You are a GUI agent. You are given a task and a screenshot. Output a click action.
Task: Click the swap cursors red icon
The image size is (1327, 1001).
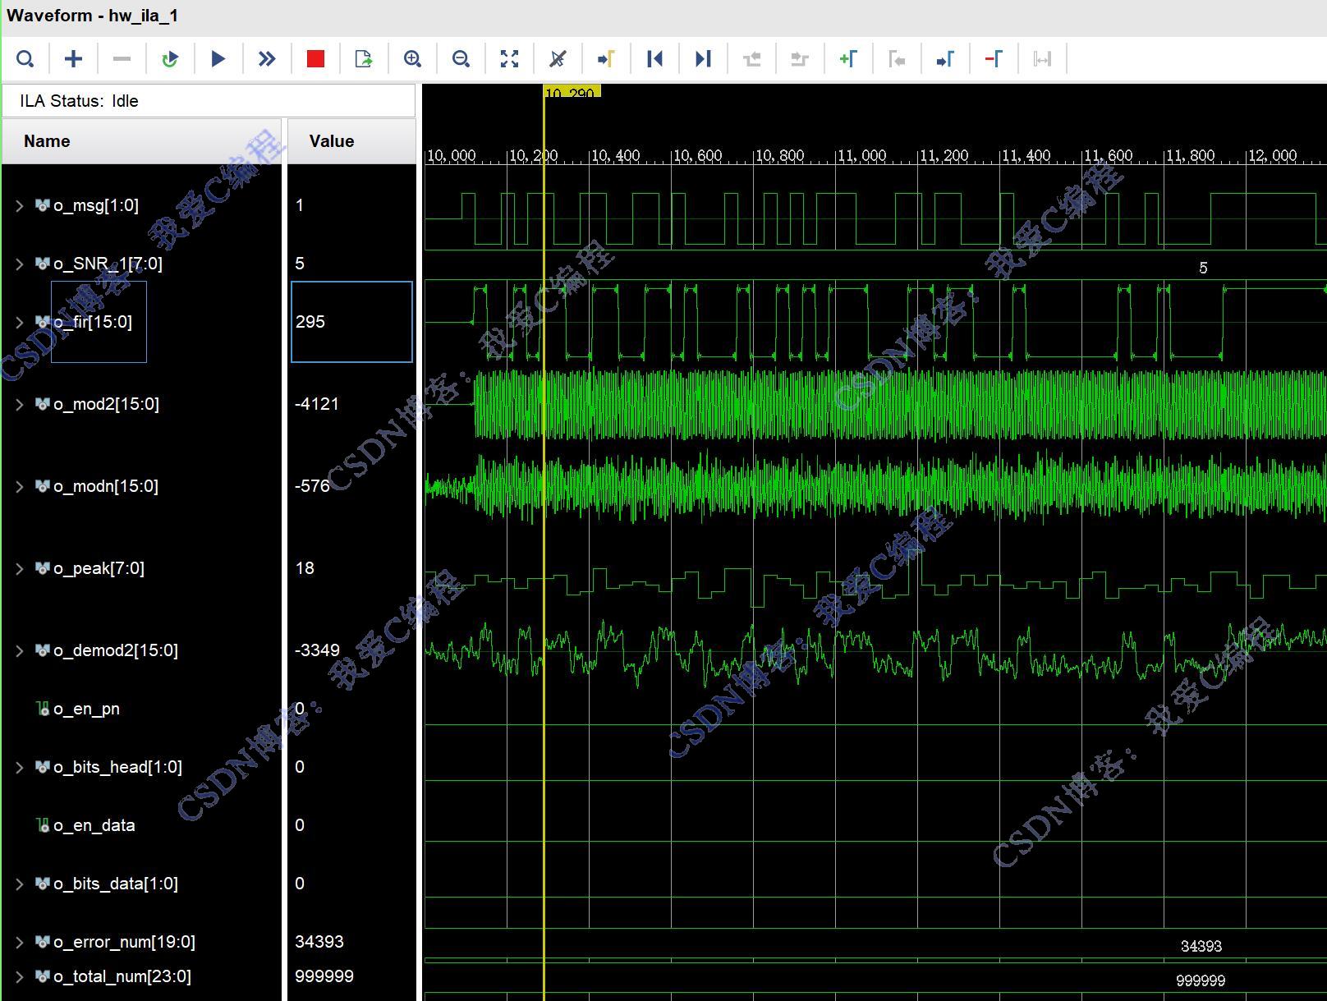[994, 59]
